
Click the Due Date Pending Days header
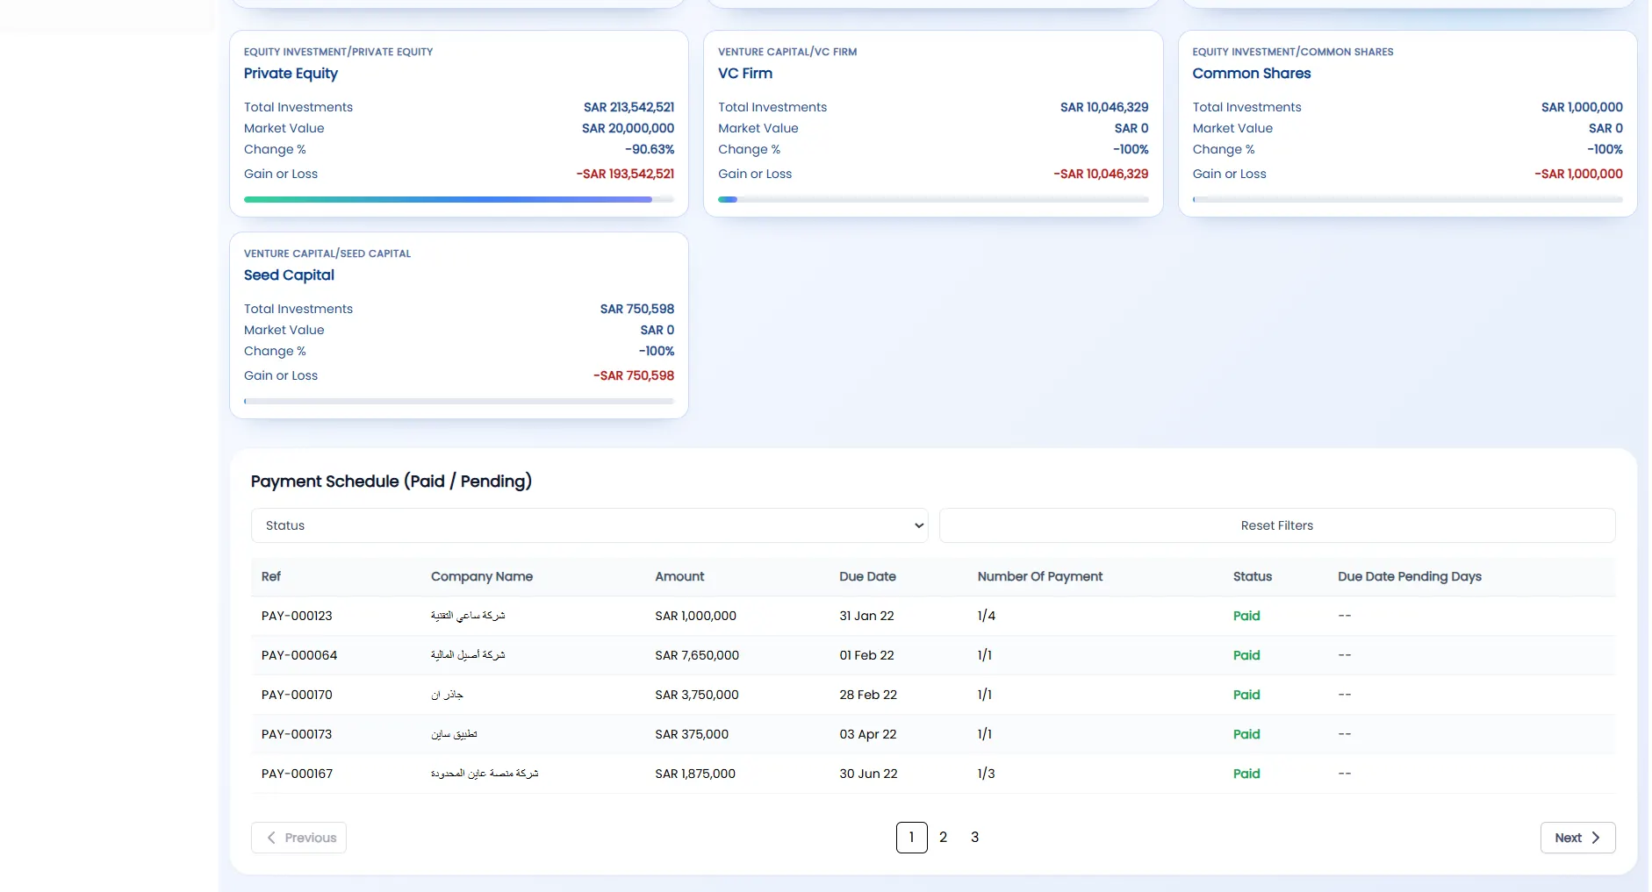click(1410, 576)
